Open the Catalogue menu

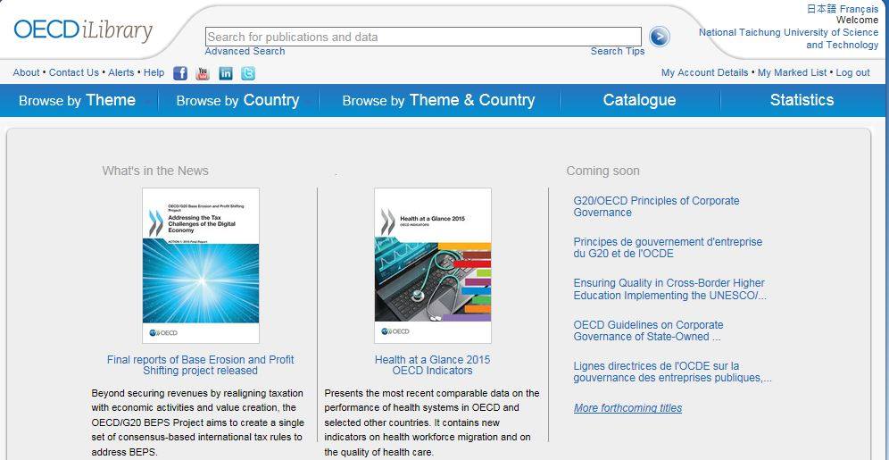coord(639,100)
